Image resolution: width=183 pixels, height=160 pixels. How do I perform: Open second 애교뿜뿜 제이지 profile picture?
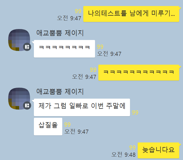coord(19,99)
